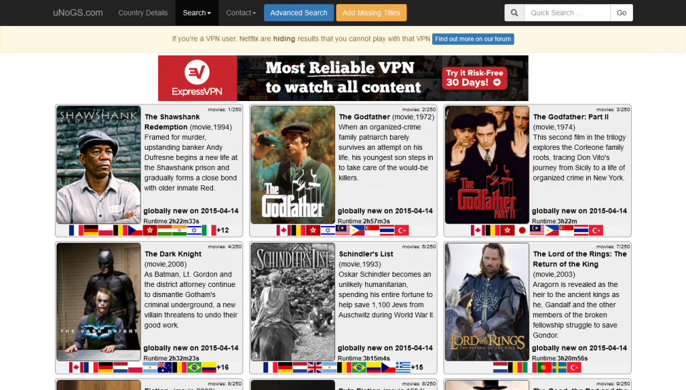Image resolution: width=686 pixels, height=390 pixels.
Task: Open the Search dropdown menu
Action: 197,13
